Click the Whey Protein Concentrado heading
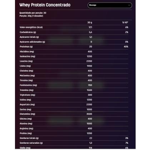Screen dimensions: 150x150 point(45,5)
